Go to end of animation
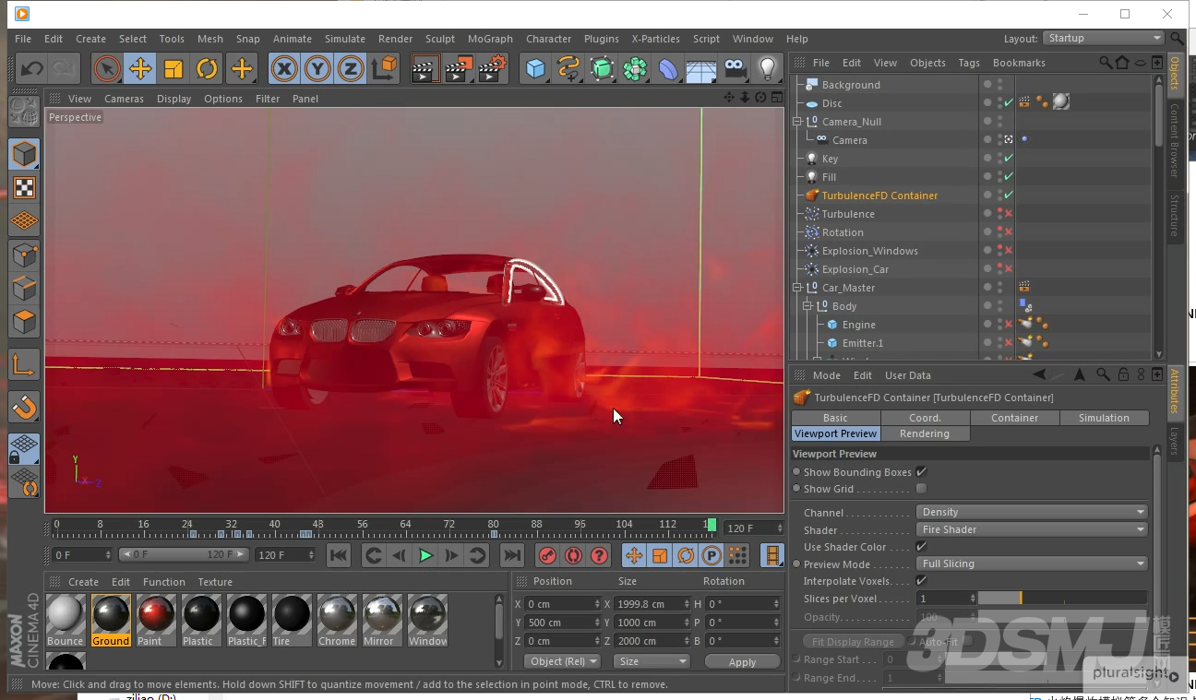The height and width of the screenshot is (700, 1196). (511, 555)
